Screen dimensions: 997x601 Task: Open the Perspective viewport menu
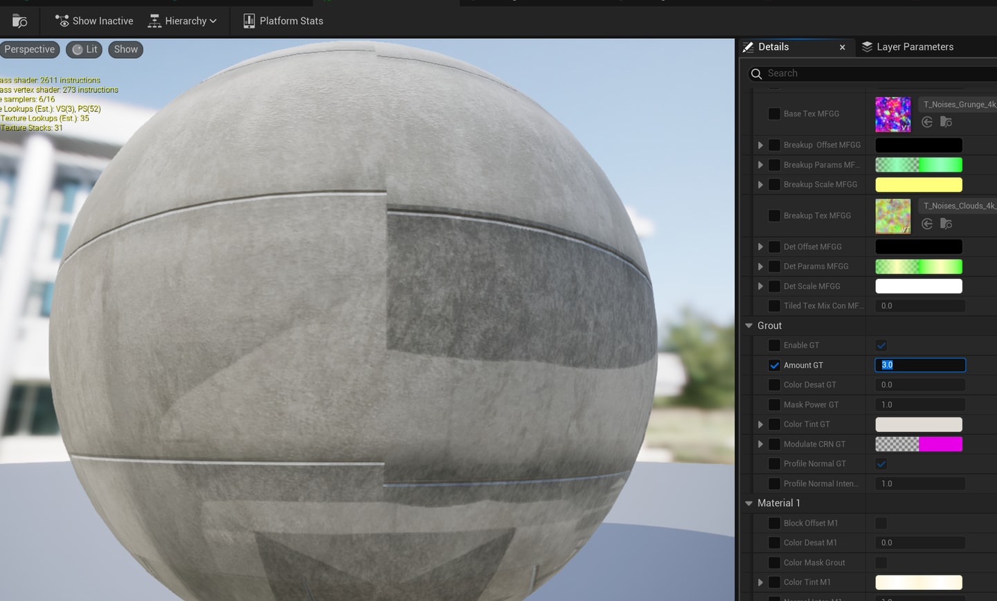[29, 49]
